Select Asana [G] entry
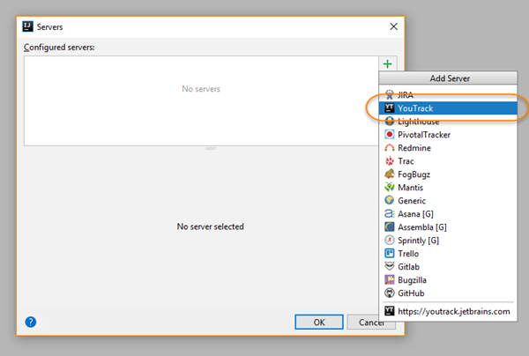 point(448,214)
